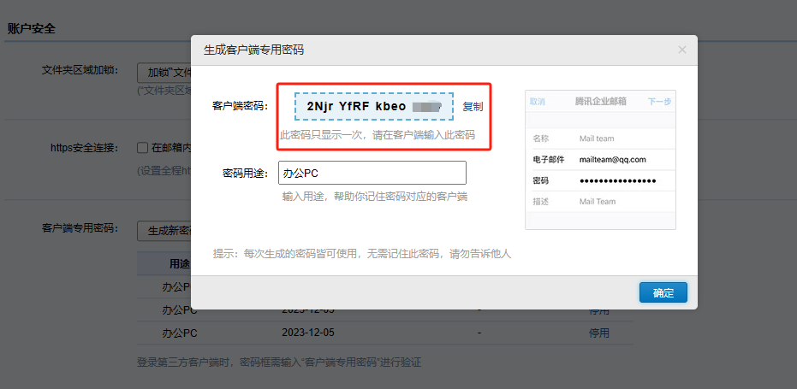
Task: Click the masked password dots in preview
Action: tap(617, 180)
